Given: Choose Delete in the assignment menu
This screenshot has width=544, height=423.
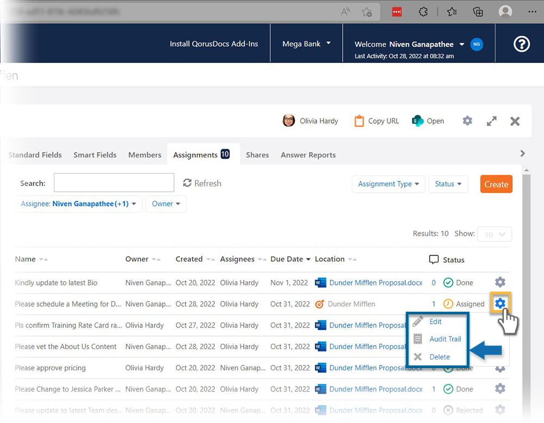Looking at the screenshot, I should pos(440,357).
